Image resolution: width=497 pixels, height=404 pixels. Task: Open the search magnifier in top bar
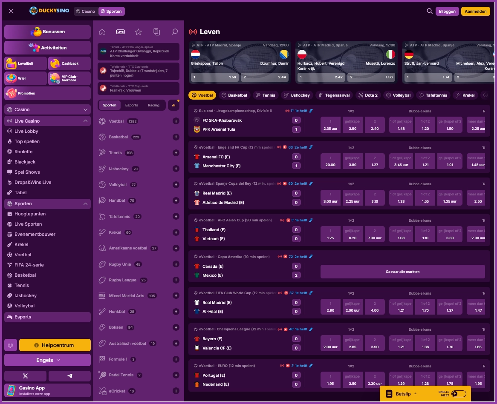click(430, 11)
